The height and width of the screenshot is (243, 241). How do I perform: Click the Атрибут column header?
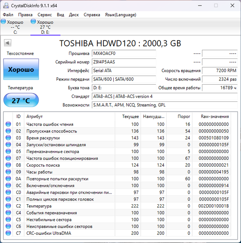click(x=69, y=117)
